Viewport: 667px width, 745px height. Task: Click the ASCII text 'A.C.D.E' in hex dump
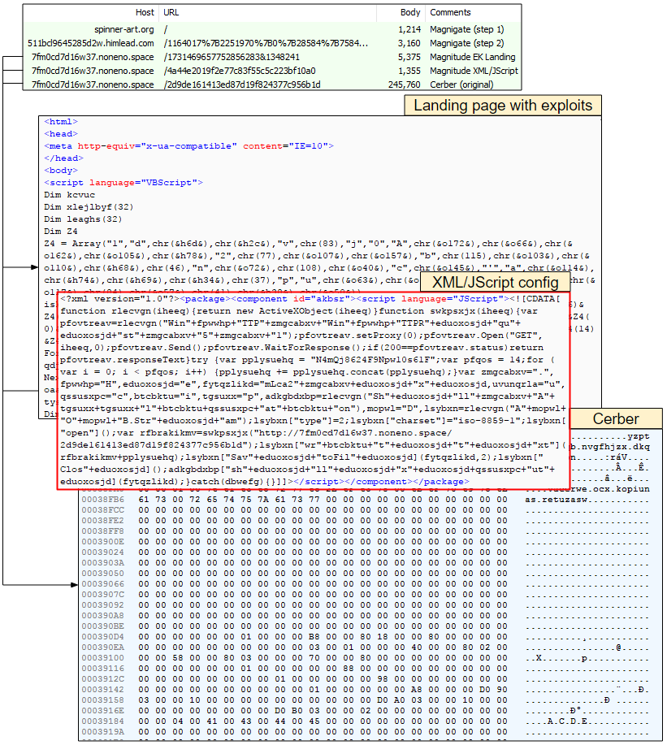point(568,721)
